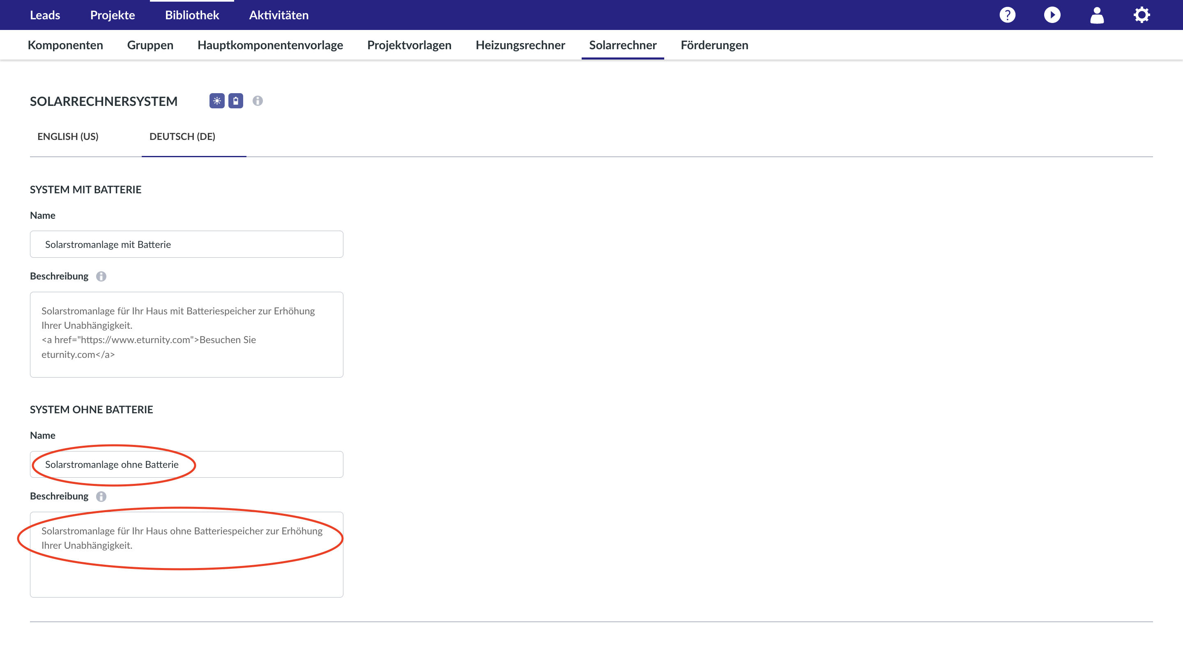Open the Heizungsrechner tab

pos(520,45)
